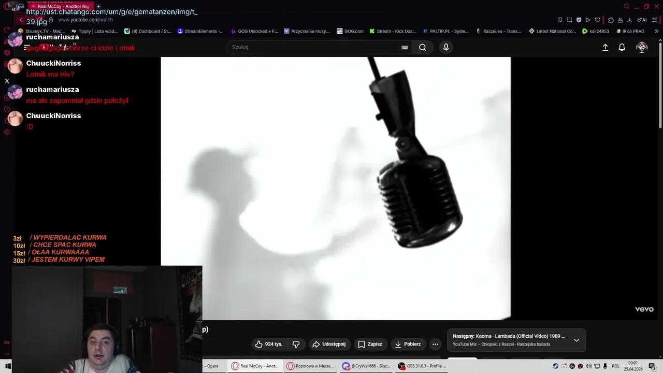Open the Przycinanie muzyki bookmark
Viewport: 663px width, 373px height.
pyautogui.click(x=307, y=31)
